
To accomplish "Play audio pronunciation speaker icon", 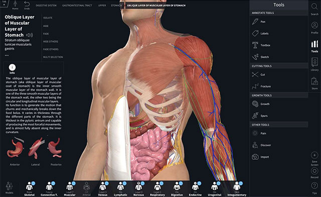I will point(30,35).
